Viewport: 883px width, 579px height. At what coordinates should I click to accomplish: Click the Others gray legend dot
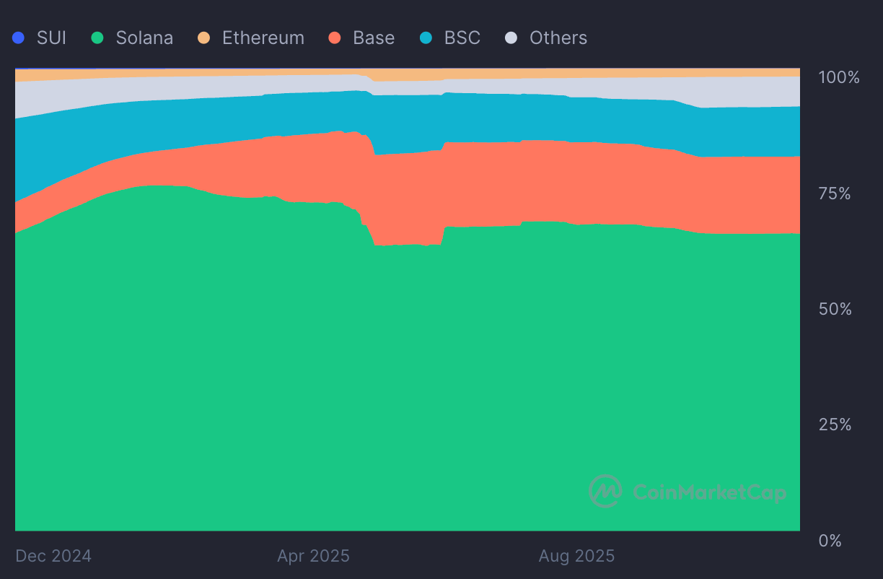tap(511, 38)
